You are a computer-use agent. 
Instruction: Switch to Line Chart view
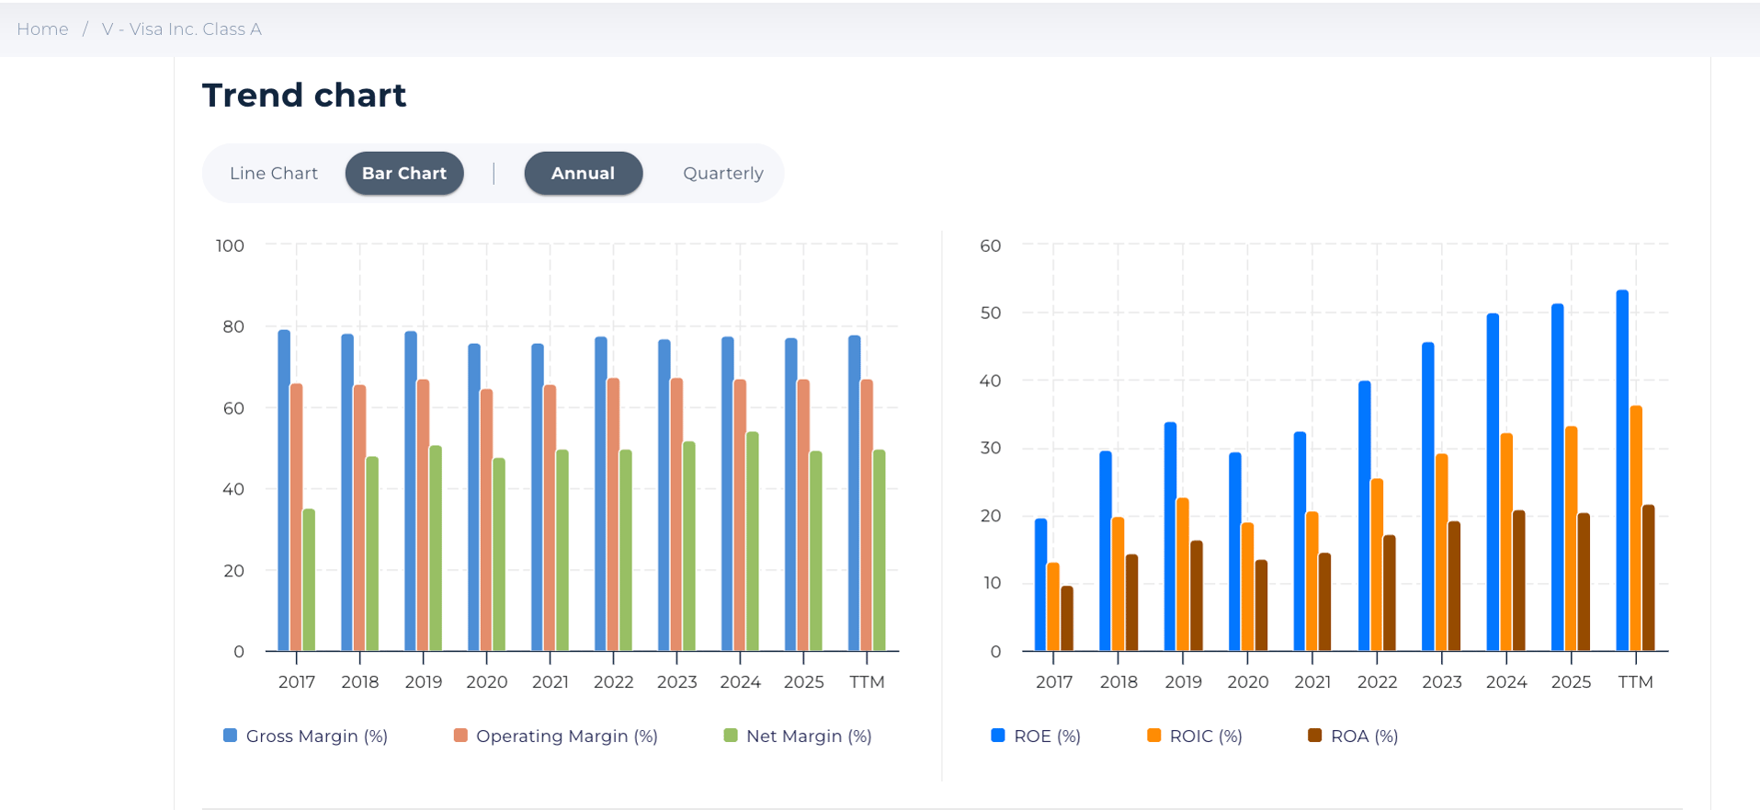(x=273, y=174)
